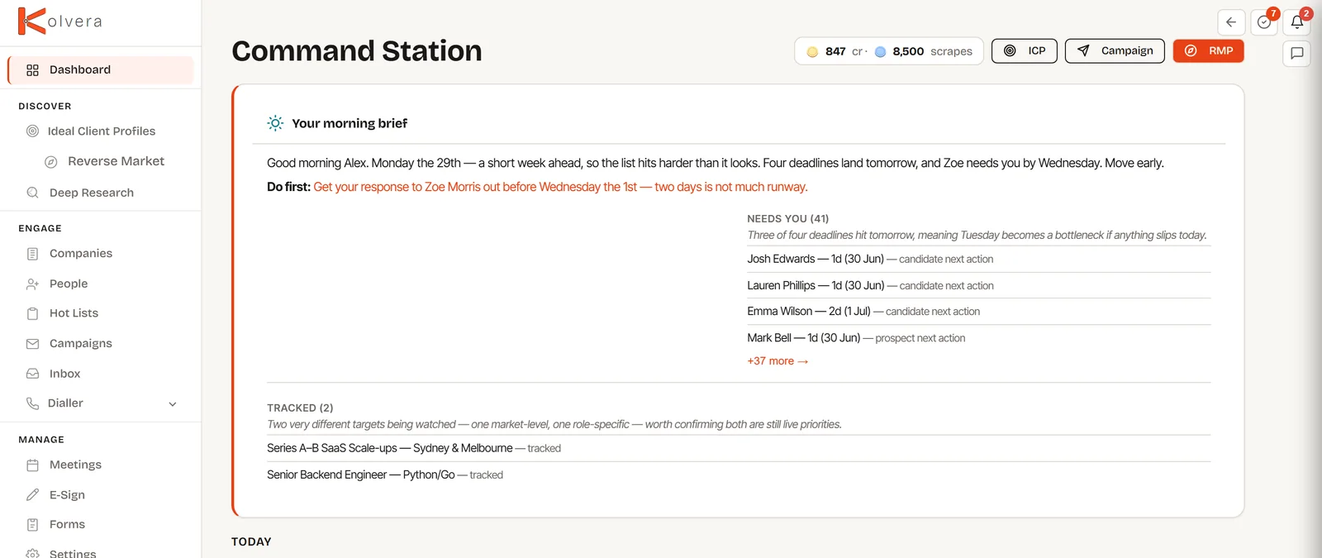
Task: Click the back arrow button
Action: [x=1231, y=22]
